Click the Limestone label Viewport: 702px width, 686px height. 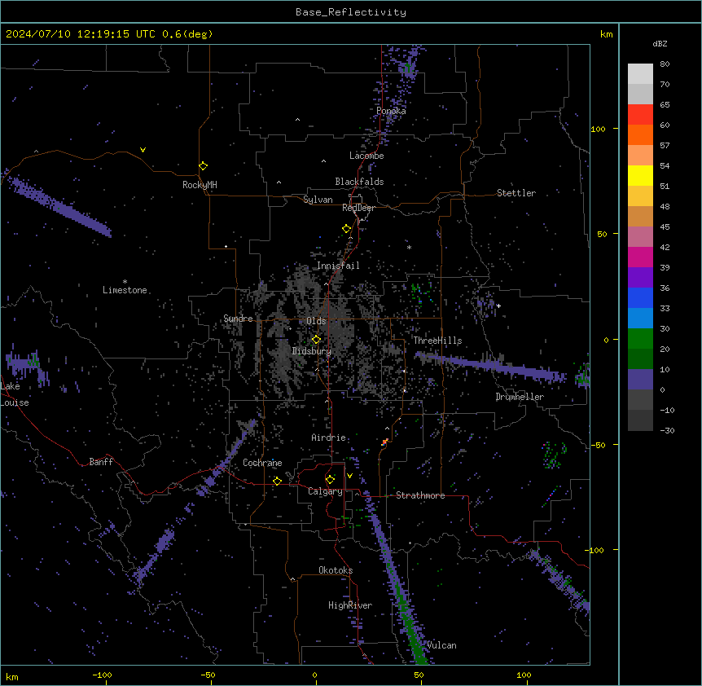[x=125, y=290]
